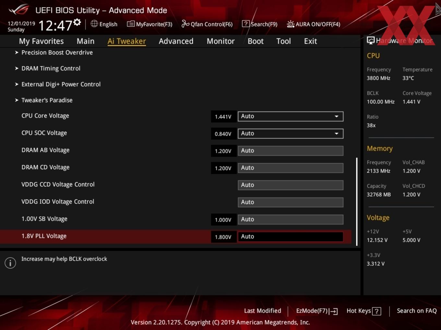Image resolution: width=441 pixels, height=330 pixels.
Task: Click the 38x ratio value
Action: [x=371, y=125]
